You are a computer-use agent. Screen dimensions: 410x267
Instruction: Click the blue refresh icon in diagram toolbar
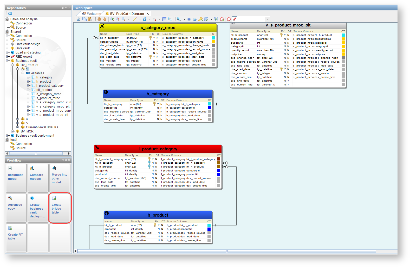tap(145, 19)
